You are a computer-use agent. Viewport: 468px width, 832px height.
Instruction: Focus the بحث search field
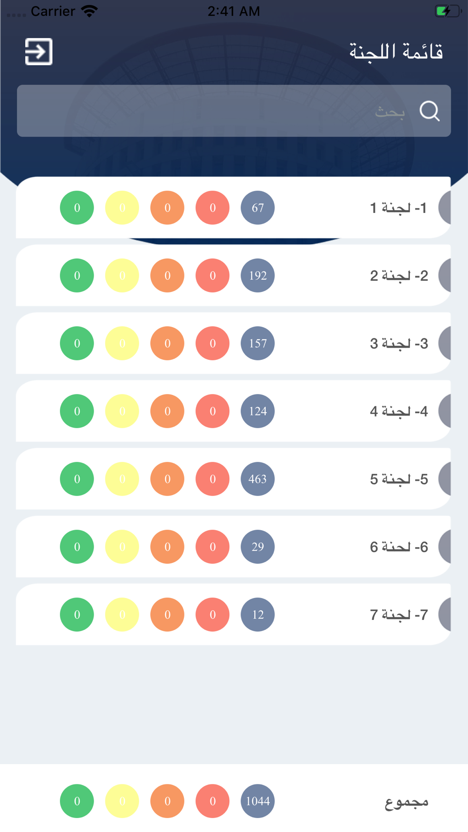(234, 111)
